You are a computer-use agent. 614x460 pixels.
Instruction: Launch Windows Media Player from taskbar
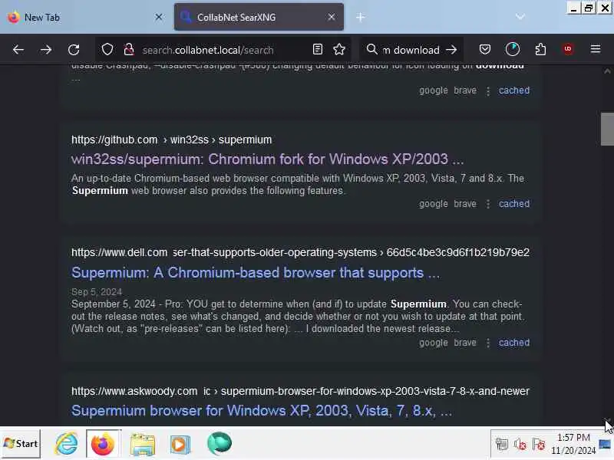(180, 445)
